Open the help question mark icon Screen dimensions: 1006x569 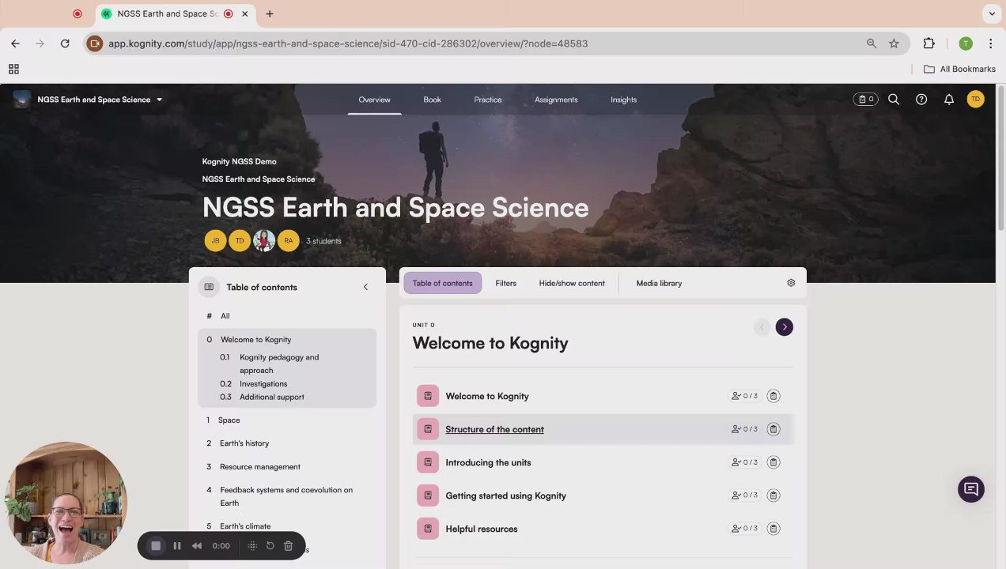pyautogui.click(x=921, y=100)
